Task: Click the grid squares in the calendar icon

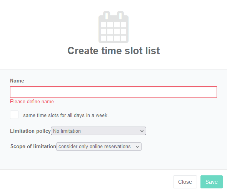Action: pos(113,31)
